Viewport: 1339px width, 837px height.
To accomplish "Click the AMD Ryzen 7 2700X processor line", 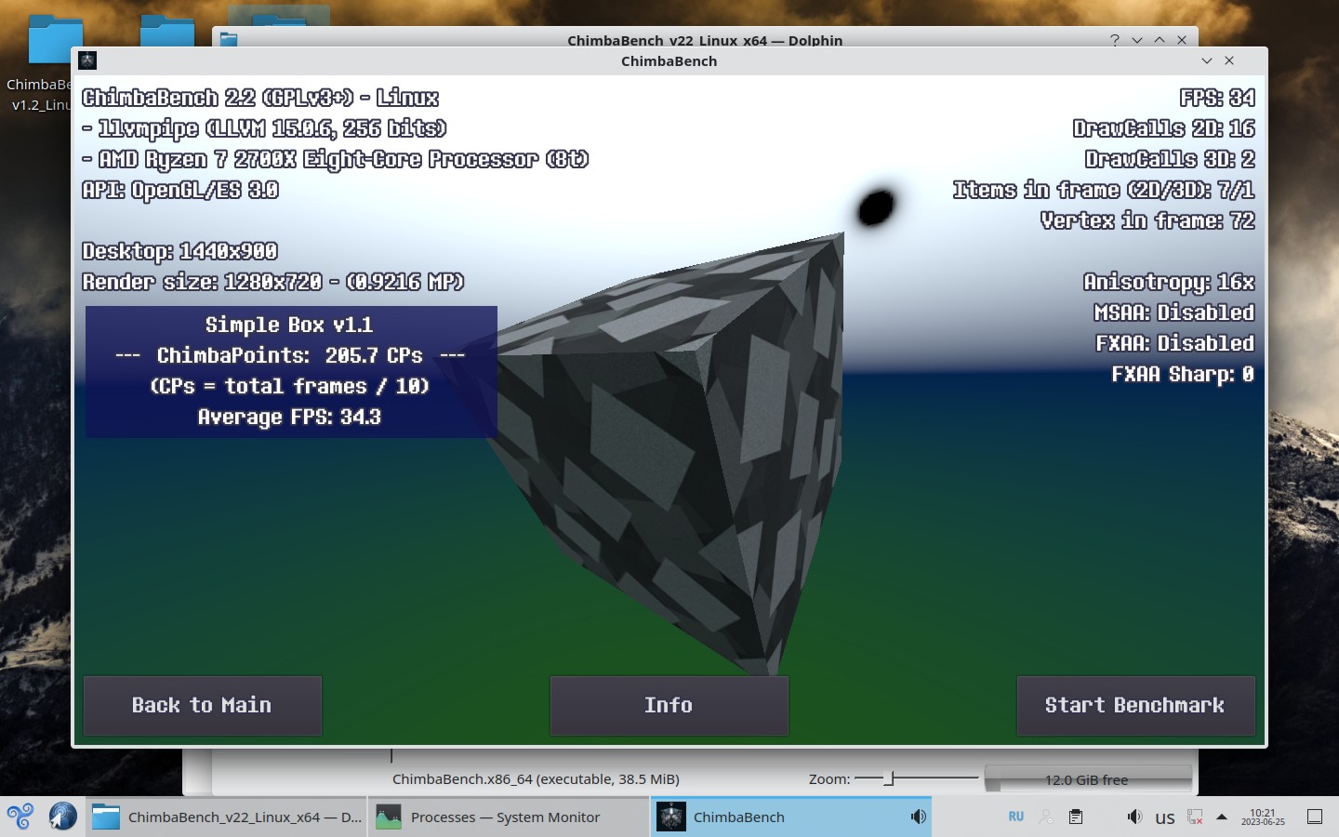I will click(x=336, y=159).
